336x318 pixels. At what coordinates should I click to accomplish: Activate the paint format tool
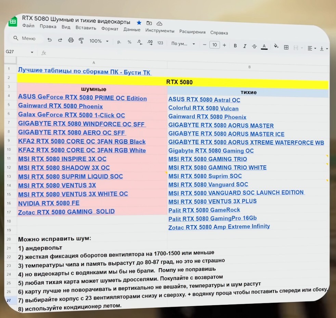(81, 41)
